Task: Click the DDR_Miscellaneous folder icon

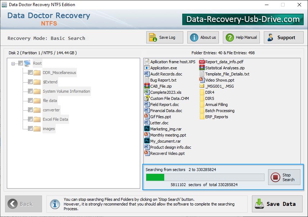Action: (x=37, y=73)
